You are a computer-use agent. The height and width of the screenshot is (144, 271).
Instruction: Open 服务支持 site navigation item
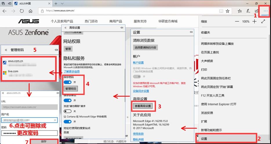point(140,21)
